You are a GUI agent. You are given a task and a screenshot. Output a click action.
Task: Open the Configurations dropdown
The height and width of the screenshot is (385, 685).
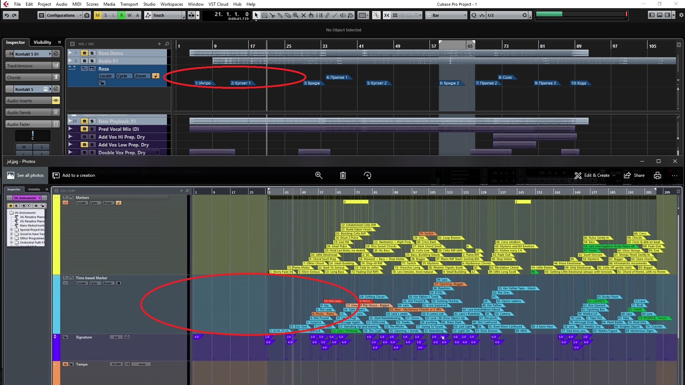click(x=61, y=15)
